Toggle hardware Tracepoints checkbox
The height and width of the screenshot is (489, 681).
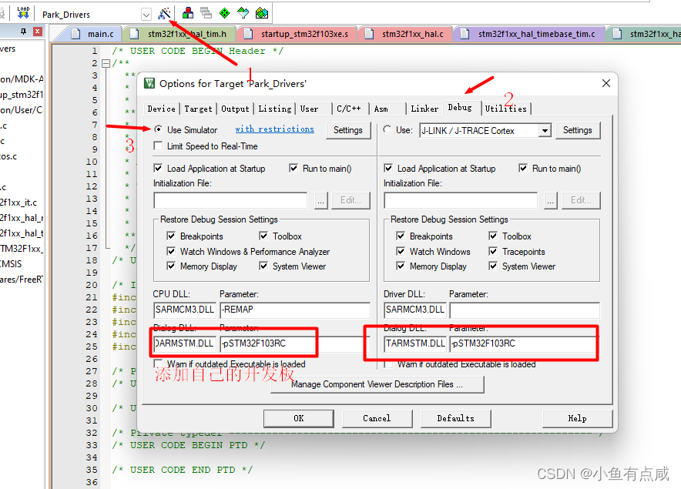[493, 252]
